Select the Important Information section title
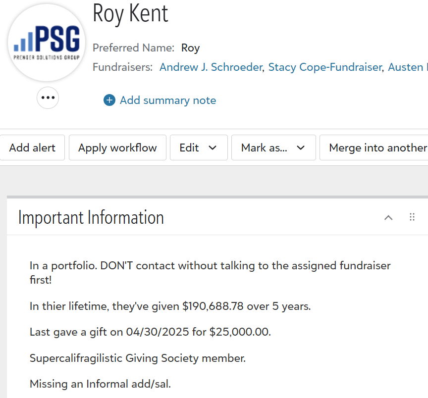This screenshot has height=398, width=428. [91, 217]
